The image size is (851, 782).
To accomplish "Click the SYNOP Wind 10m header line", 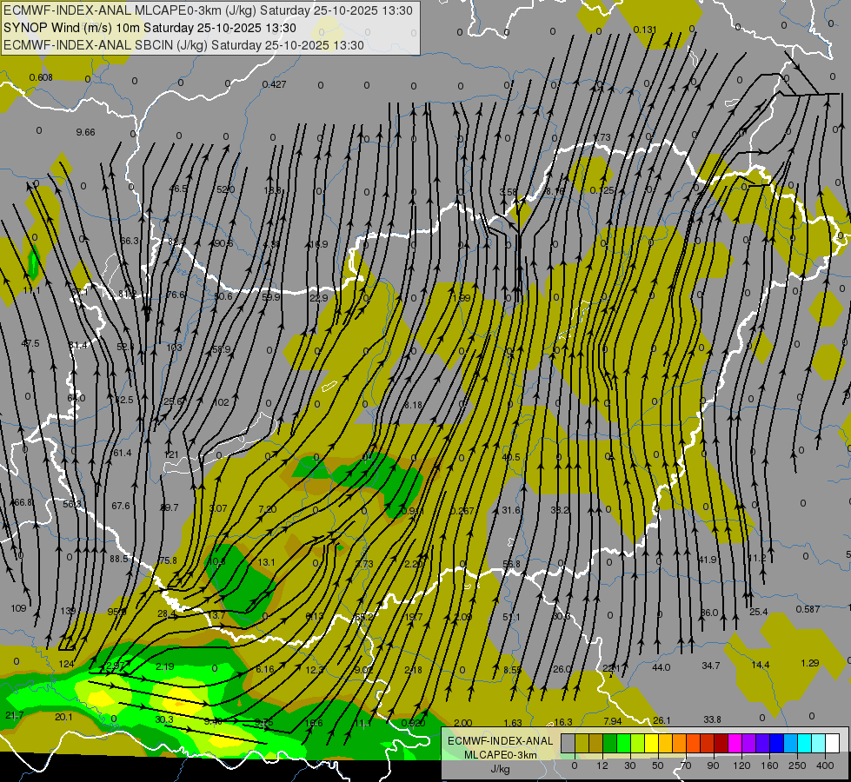I will (x=150, y=28).
